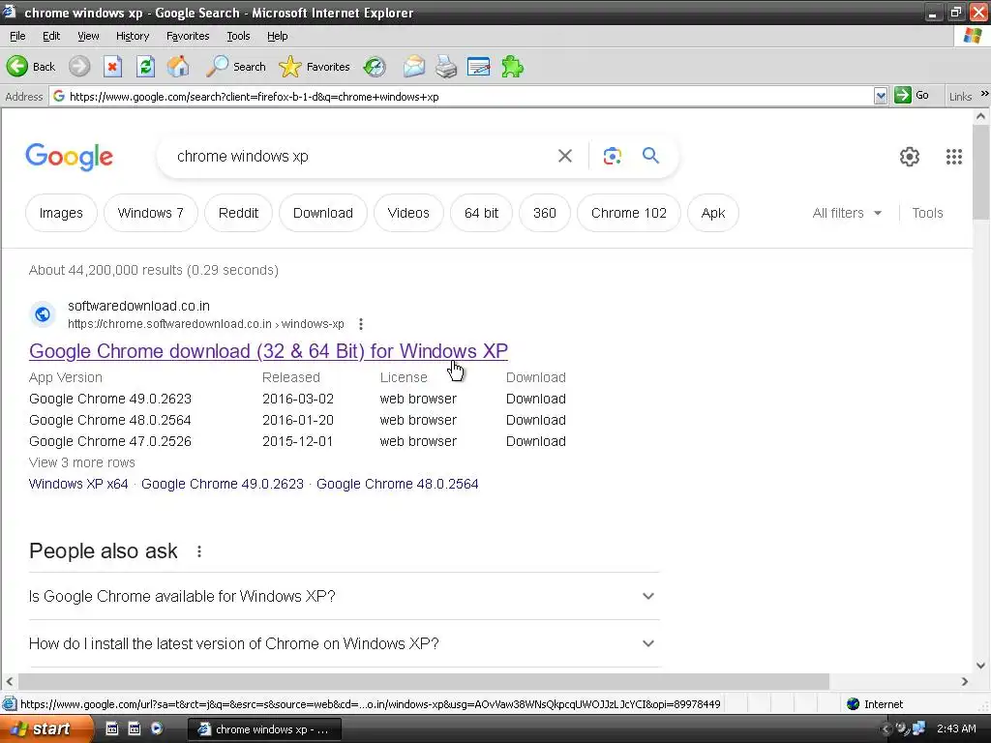Click the horizontal scrollbar right arrow
The width and height of the screenshot is (991, 743).
click(x=965, y=682)
